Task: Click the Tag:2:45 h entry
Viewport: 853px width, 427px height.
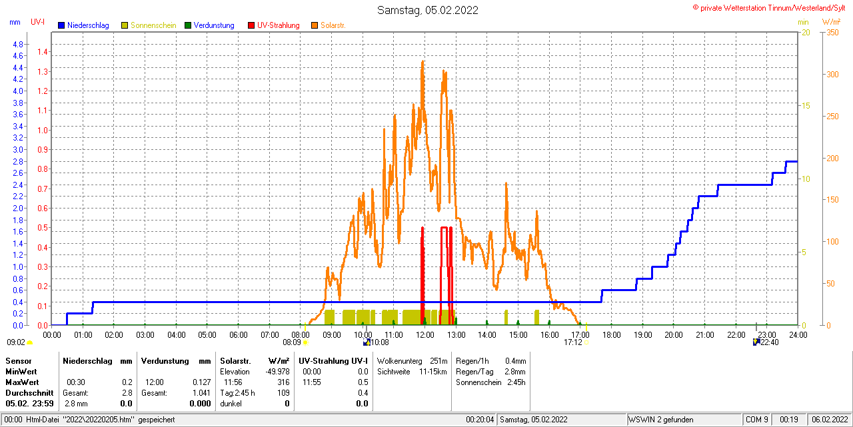Action: tap(237, 393)
